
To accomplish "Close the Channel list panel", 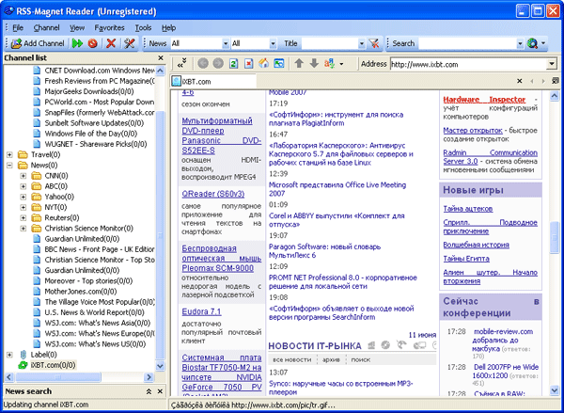I will (x=161, y=58).
